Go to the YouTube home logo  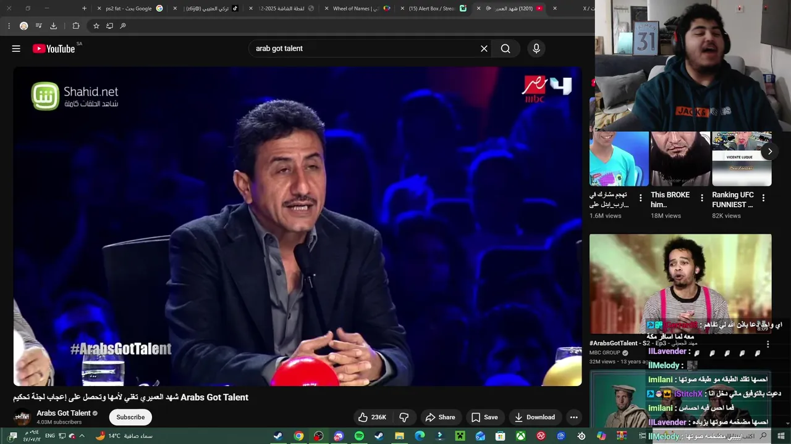(x=54, y=49)
